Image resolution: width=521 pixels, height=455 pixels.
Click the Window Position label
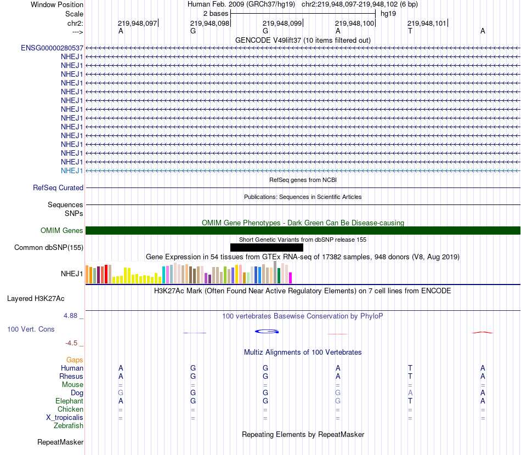coord(57,4)
